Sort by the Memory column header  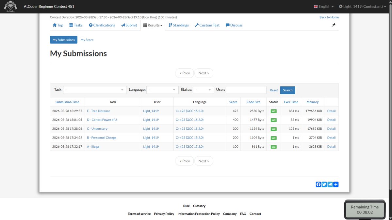point(313,102)
